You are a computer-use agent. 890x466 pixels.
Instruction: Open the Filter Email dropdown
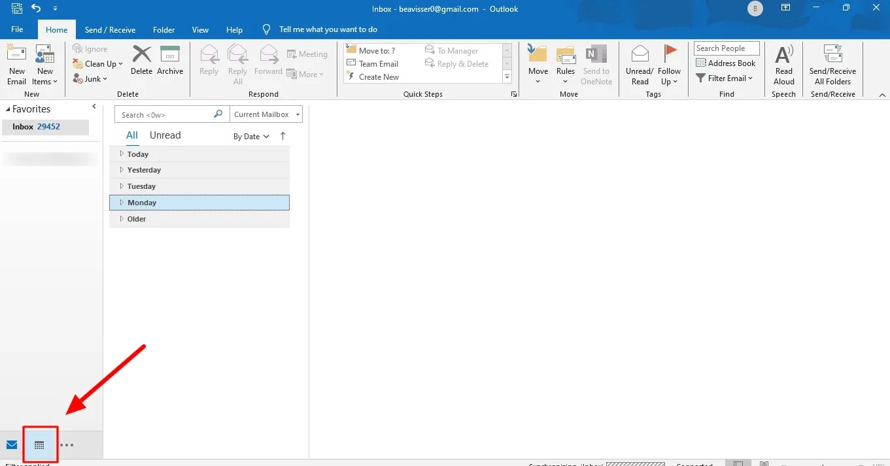[x=725, y=78]
